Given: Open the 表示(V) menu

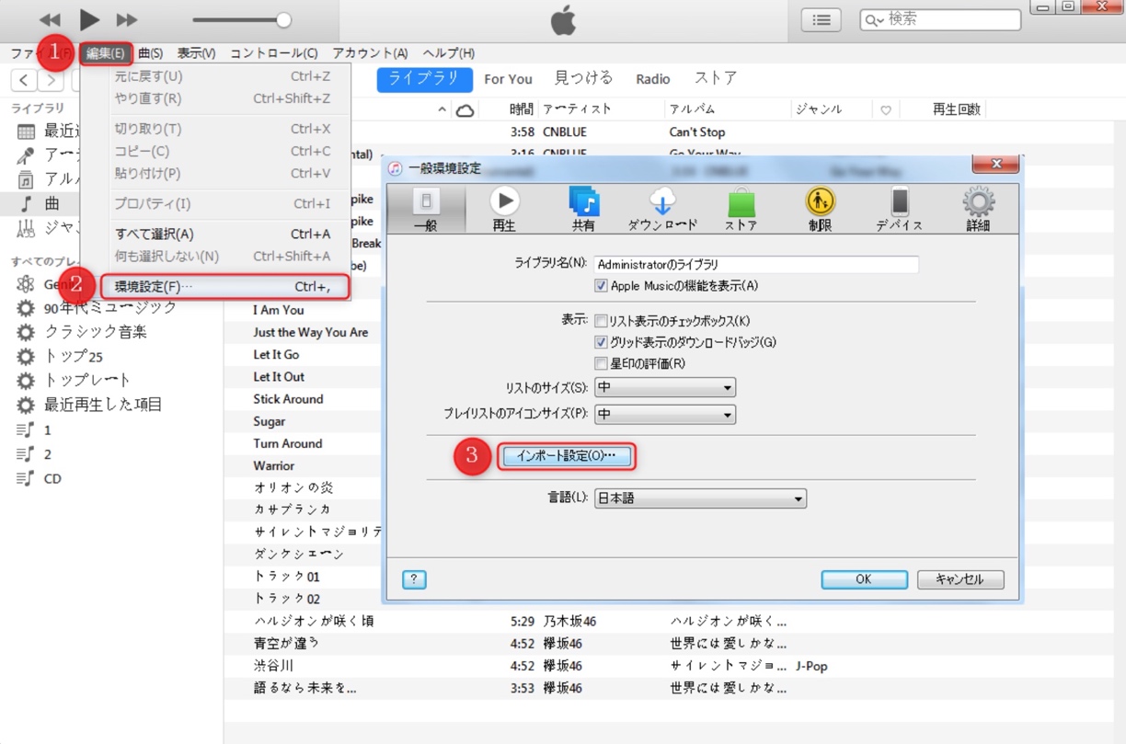Looking at the screenshot, I should tap(196, 53).
